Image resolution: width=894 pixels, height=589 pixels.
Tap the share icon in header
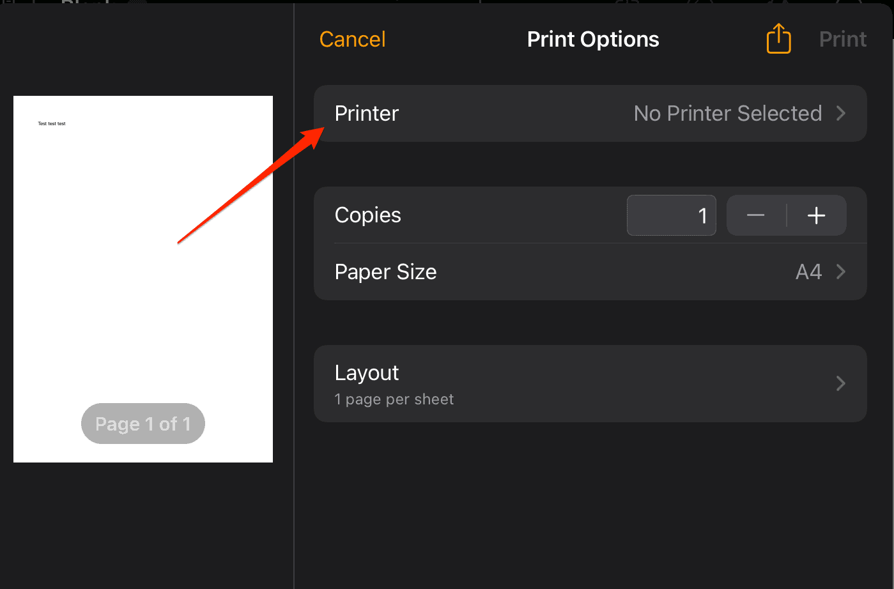tap(778, 39)
